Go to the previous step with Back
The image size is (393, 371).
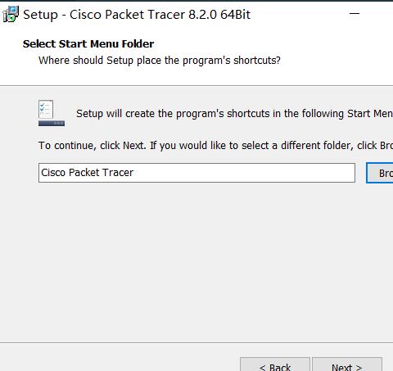pyautogui.click(x=275, y=364)
